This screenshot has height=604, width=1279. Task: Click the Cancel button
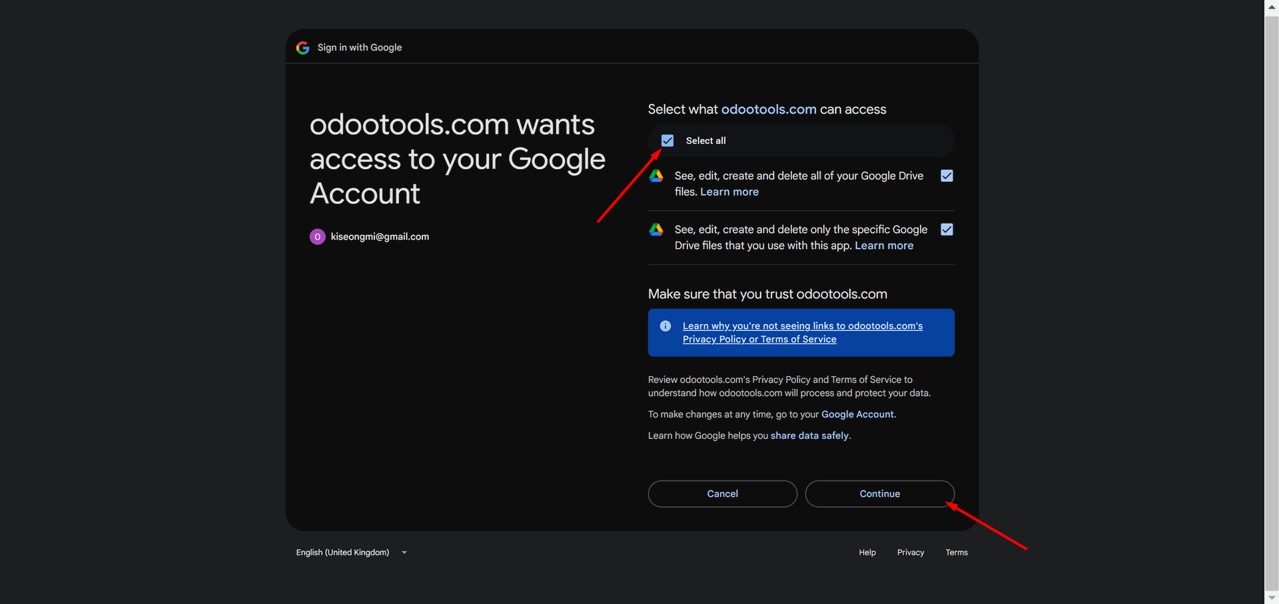[x=722, y=494]
